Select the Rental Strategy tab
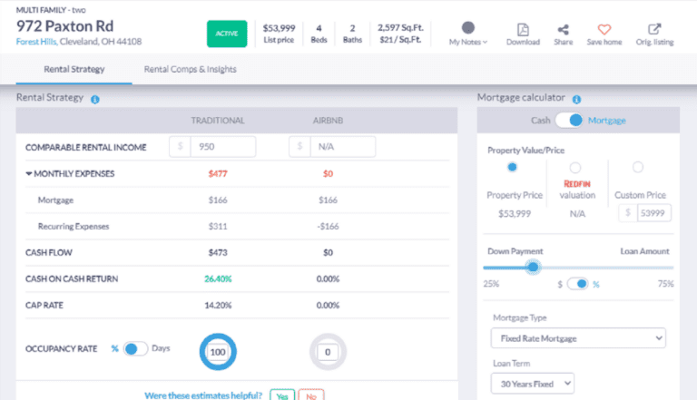Viewport: 697px width, 400px height. coord(74,70)
